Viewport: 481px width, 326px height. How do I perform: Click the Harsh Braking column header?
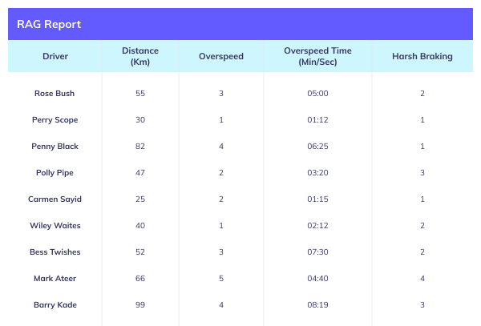[422, 56]
